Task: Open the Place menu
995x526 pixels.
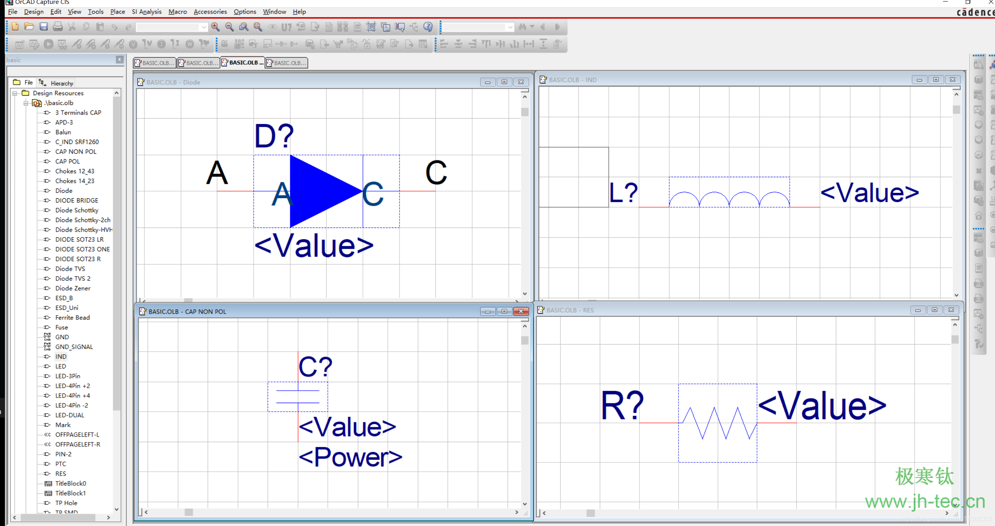Action: (x=117, y=12)
